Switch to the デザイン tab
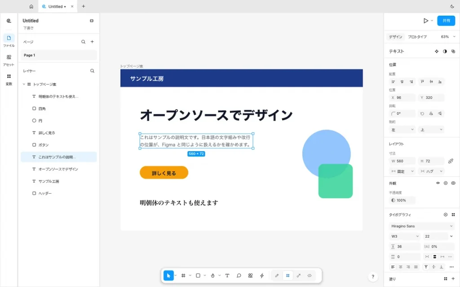460x287 pixels. (395, 37)
